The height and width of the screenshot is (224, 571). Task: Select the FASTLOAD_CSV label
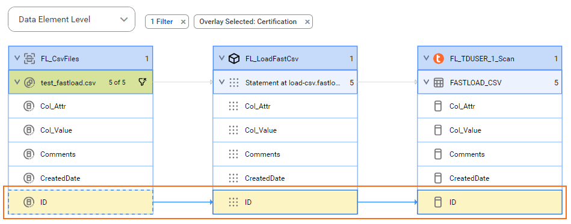pos(475,82)
